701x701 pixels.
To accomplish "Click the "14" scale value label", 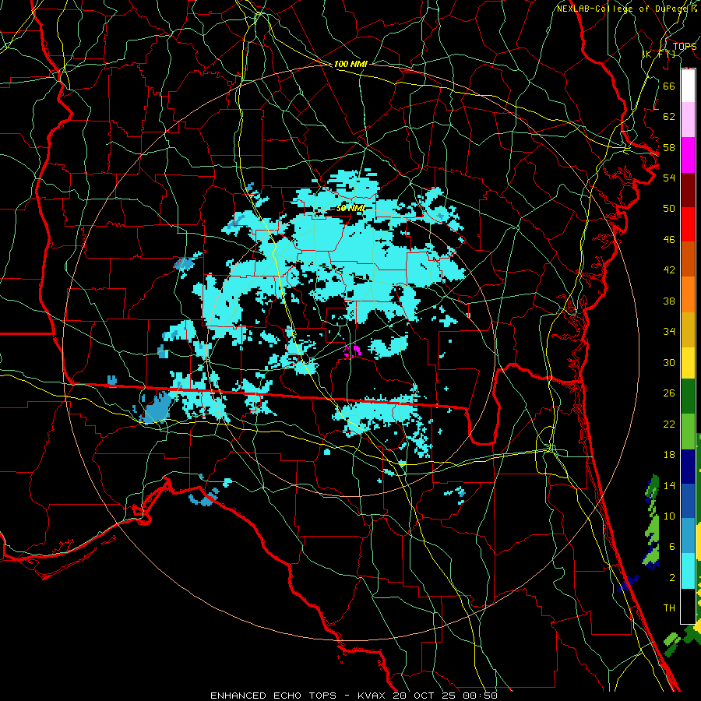I will (669, 485).
